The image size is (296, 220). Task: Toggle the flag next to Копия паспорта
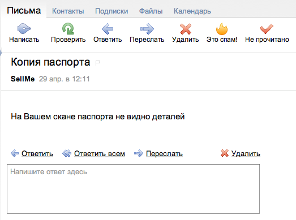[x=98, y=63]
